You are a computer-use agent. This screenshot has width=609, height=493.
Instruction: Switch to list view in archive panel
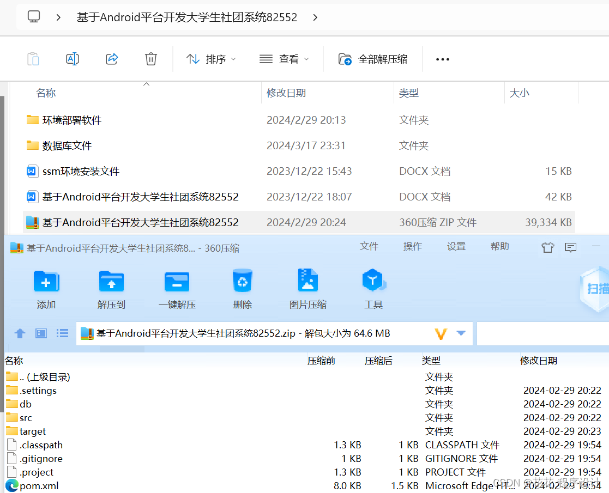point(62,333)
